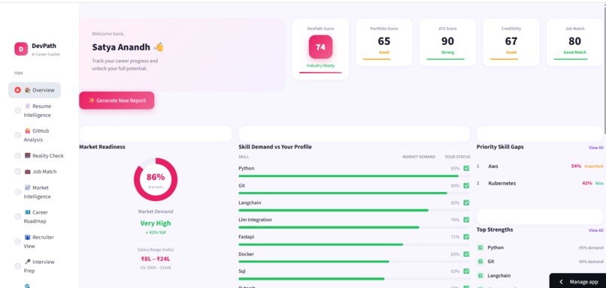Click the Llm Integration demand progress bar
606x288 pixels.
pos(354,227)
